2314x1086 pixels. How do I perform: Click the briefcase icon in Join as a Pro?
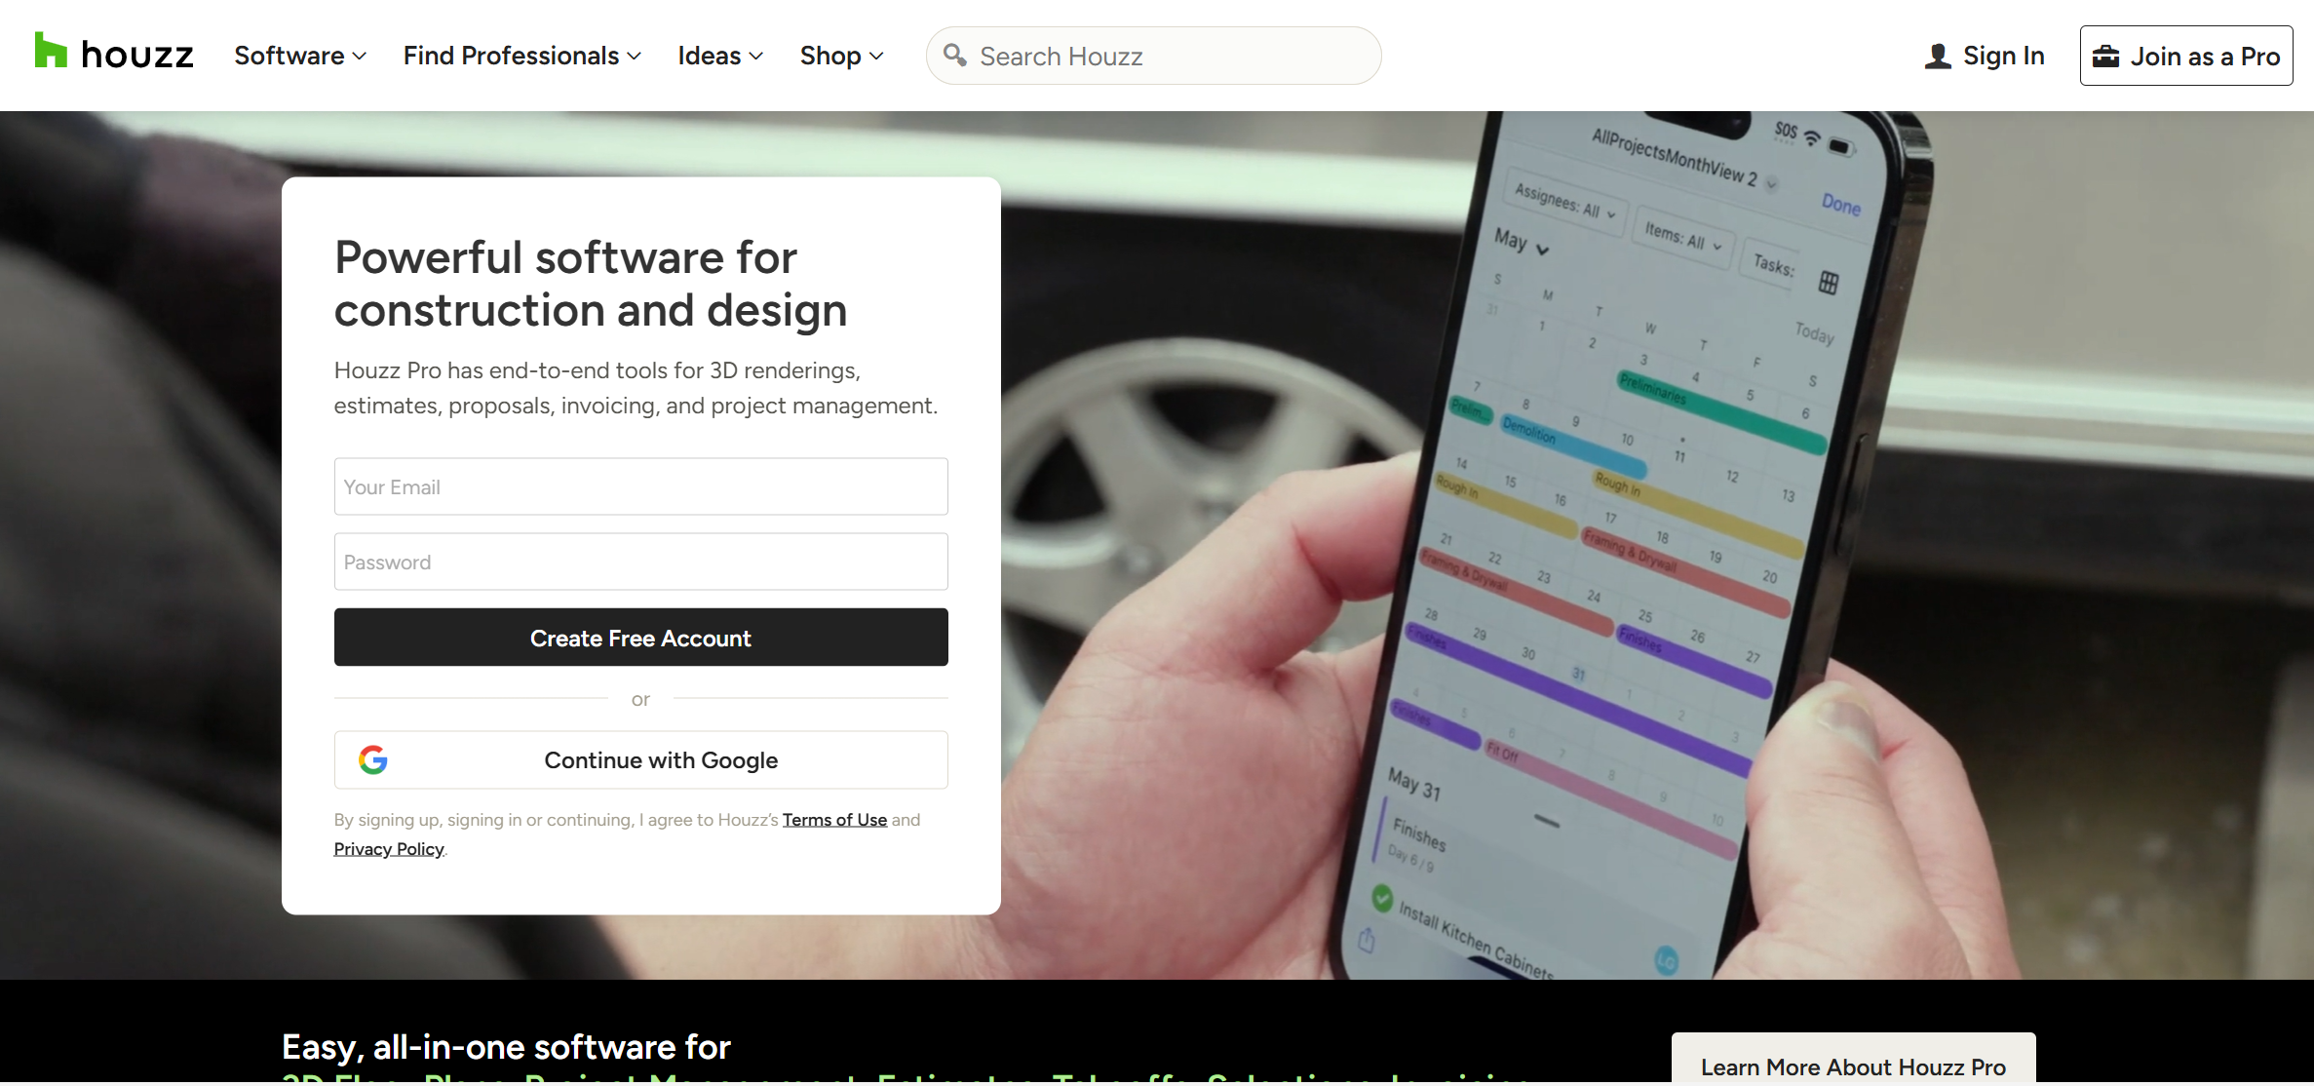2105,57
